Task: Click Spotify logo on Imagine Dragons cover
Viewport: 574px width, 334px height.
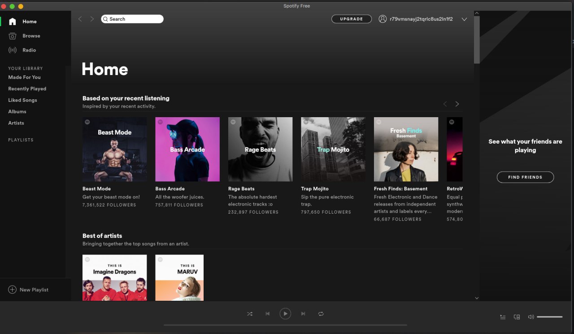Action: 87,259
